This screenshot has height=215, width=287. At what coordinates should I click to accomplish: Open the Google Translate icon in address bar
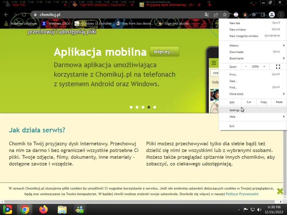click(207, 15)
